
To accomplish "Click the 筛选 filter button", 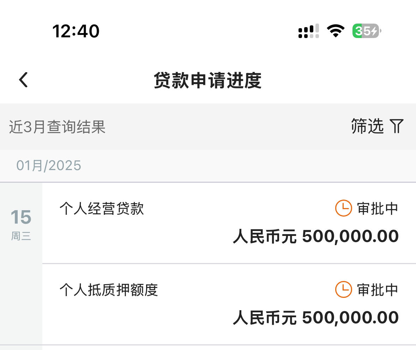I will coord(377,126).
